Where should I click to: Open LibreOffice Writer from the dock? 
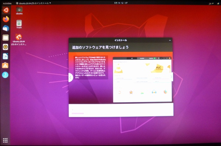(x=6, y=56)
